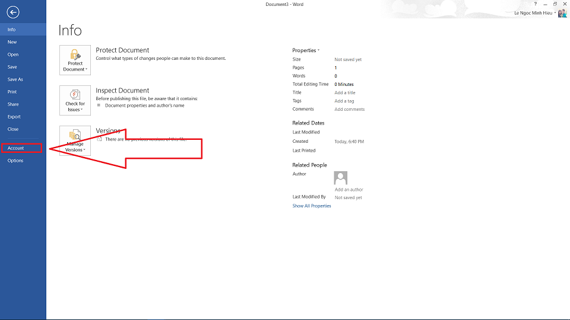The height and width of the screenshot is (320, 570).
Task: Click Add a tag field
Action: point(344,101)
